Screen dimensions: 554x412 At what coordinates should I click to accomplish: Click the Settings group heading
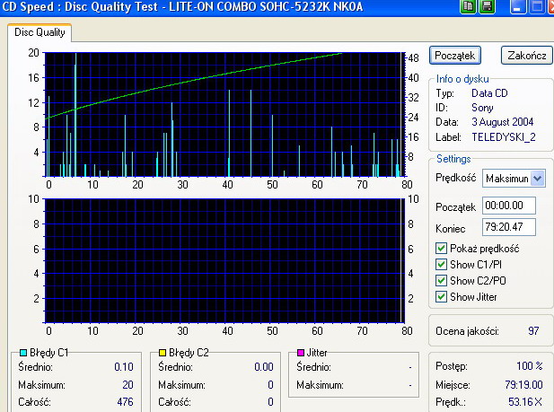[x=453, y=159]
